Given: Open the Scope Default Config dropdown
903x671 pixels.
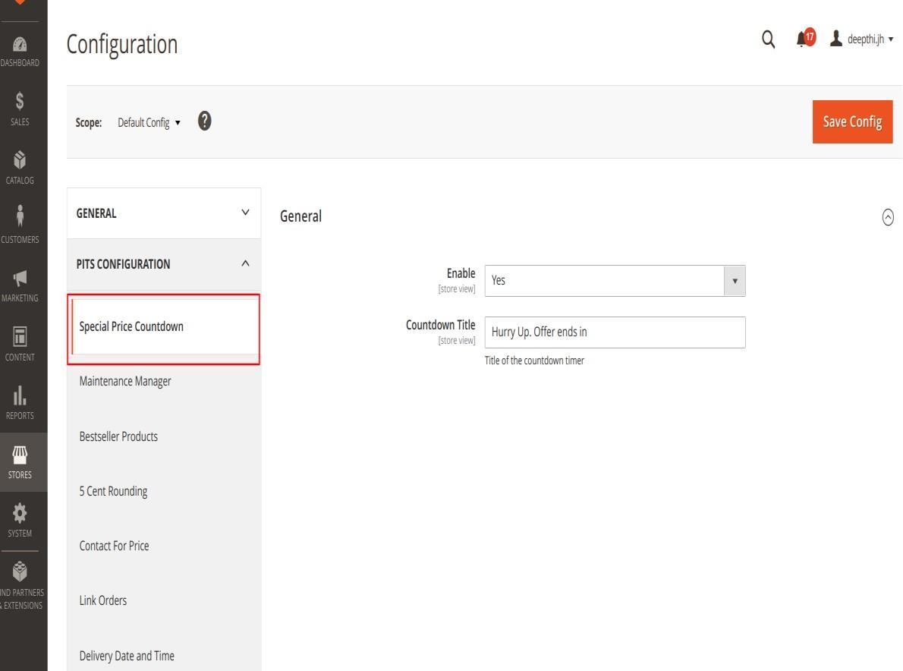Looking at the screenshot, I should (x=149, y=123).
